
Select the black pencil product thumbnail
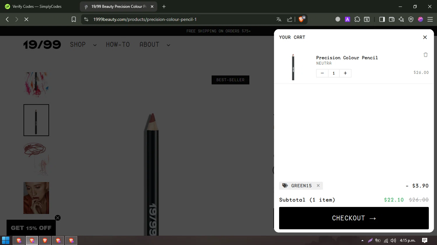36,120
